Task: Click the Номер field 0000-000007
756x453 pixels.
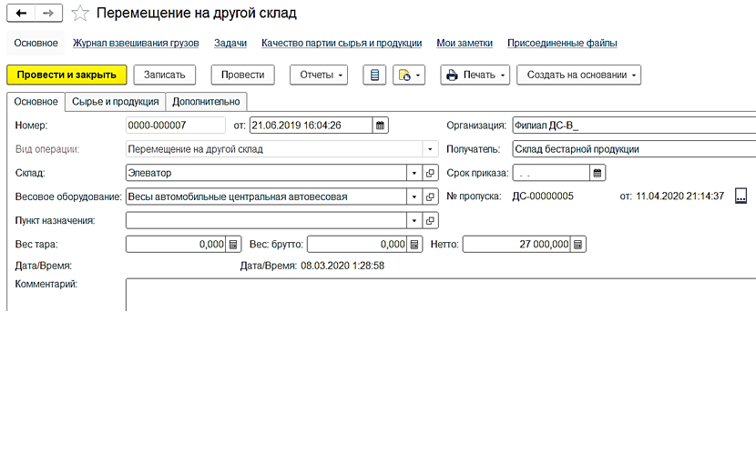Action: 176,126
